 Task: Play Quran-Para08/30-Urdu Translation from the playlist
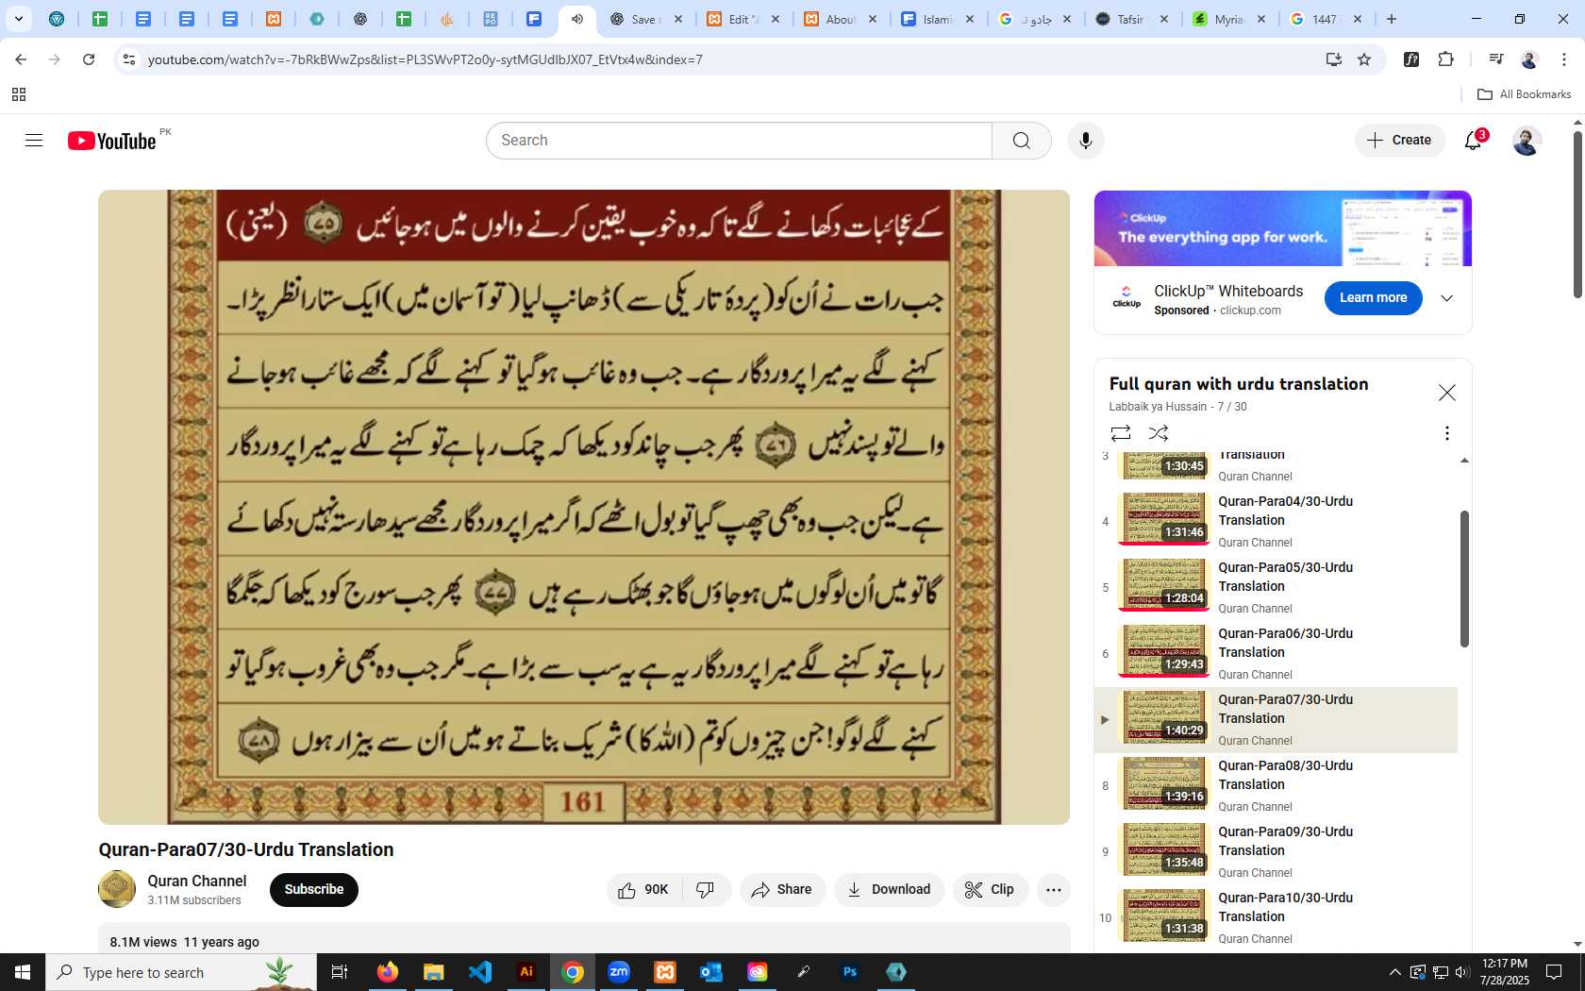pyautogui.click(x=1276, y=784)
